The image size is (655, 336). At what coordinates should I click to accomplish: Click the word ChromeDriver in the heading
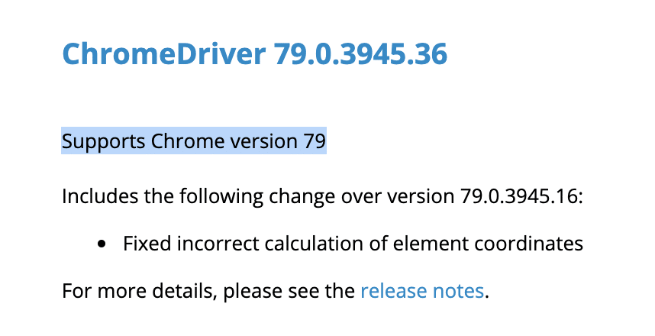pyautogui.click(x=163, y=53)
